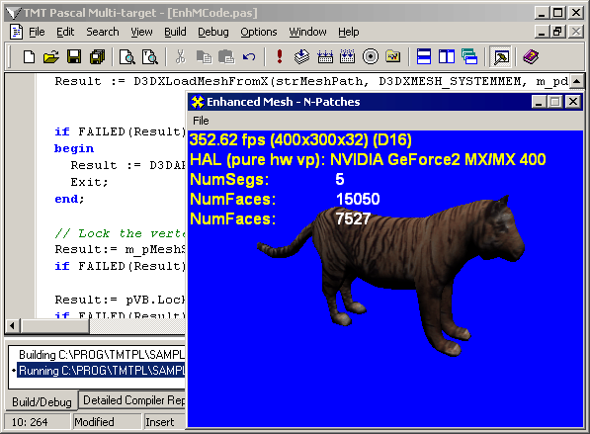
Task: Open the Build menu
Action: coord(175,32)
